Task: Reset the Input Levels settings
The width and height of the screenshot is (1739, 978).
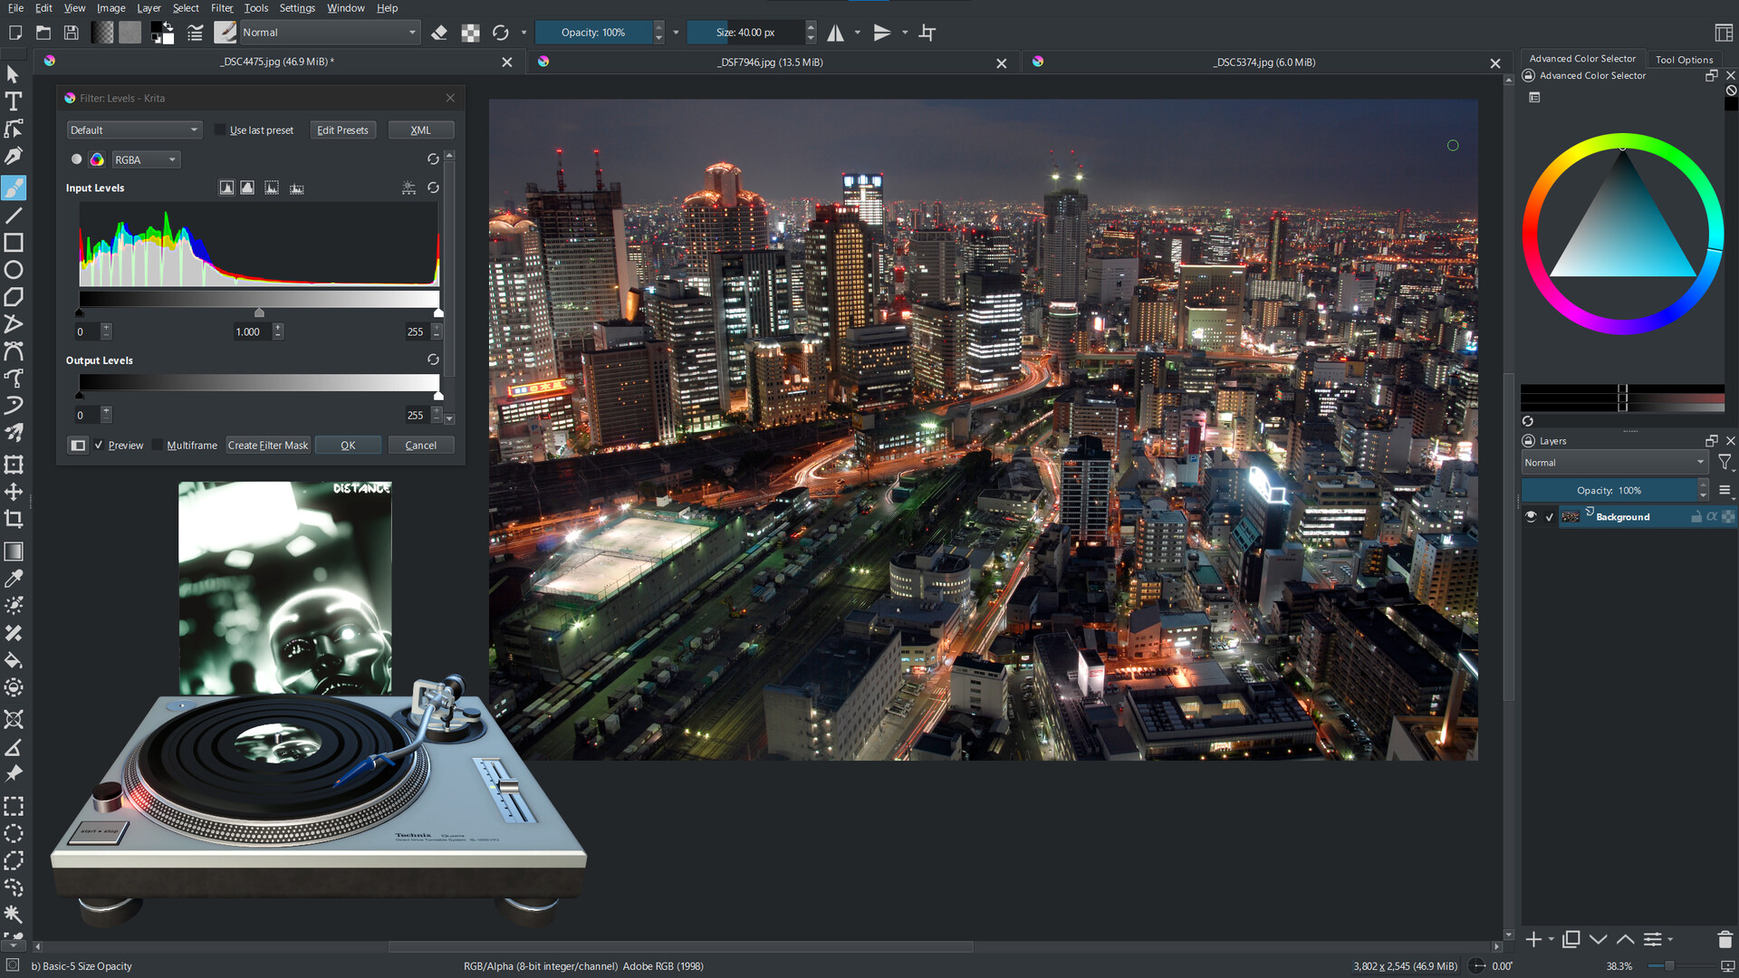Action: point(433,187)
